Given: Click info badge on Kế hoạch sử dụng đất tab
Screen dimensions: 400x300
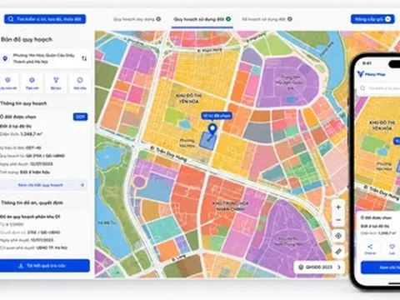Looking at the screenshot, I should [289, 19].
